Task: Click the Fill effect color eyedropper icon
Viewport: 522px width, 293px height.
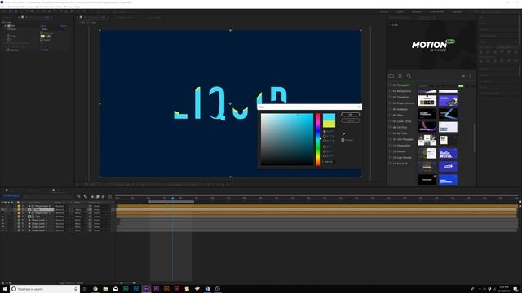Action: tap(48, 36)
